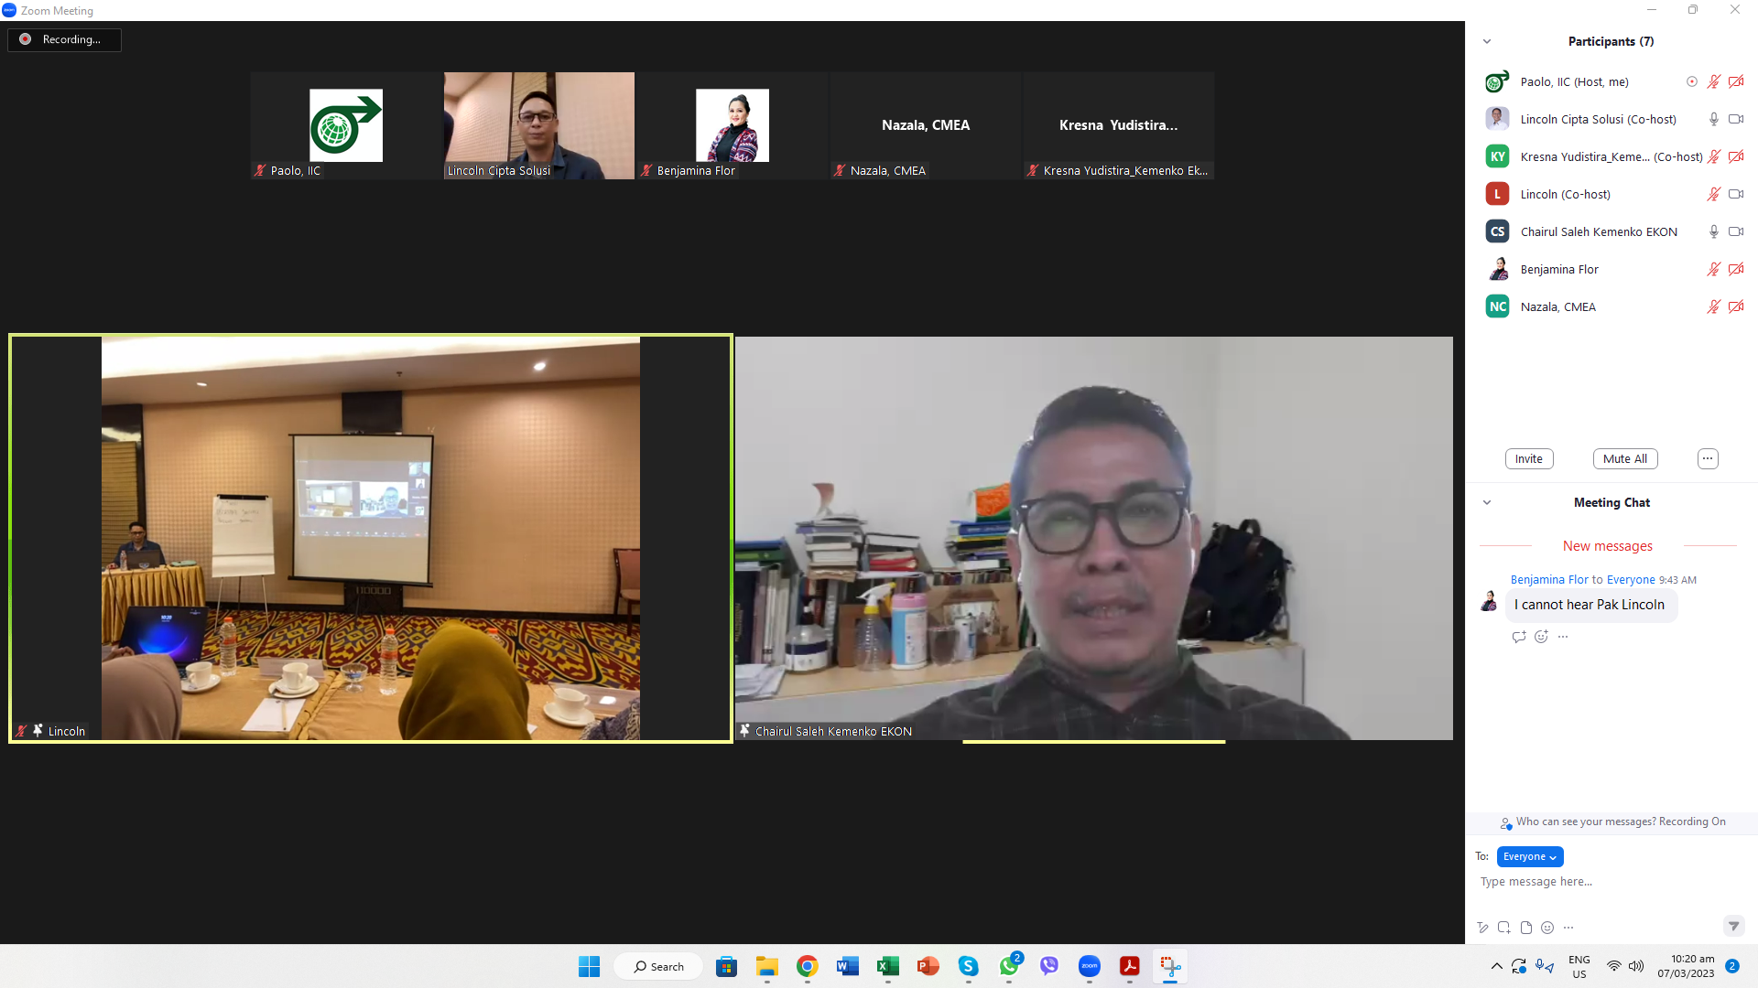Add reaction to Benjamina's message
Viewport: 1758px width, 988px height.
(1541, 637)
